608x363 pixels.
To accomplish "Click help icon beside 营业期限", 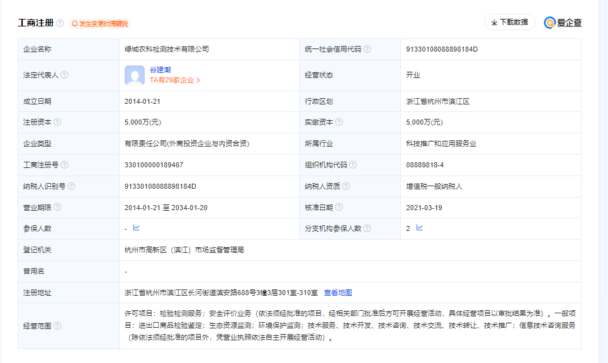I will 57,207.
